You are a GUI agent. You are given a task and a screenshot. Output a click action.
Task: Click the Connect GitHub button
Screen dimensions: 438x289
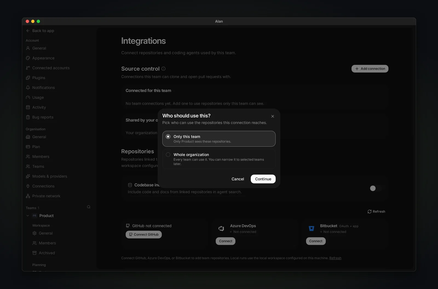coord(144,235)
